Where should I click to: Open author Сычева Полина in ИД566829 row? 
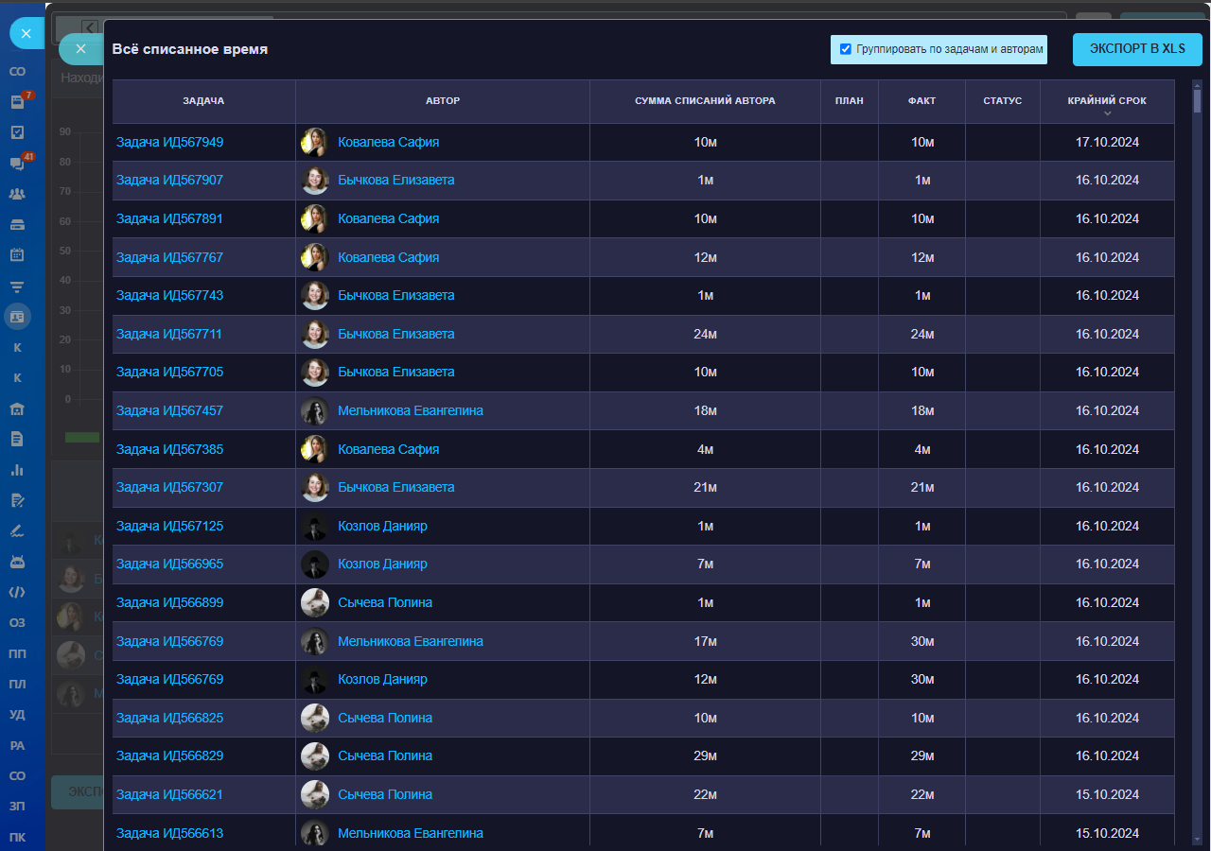click(385, 755)
